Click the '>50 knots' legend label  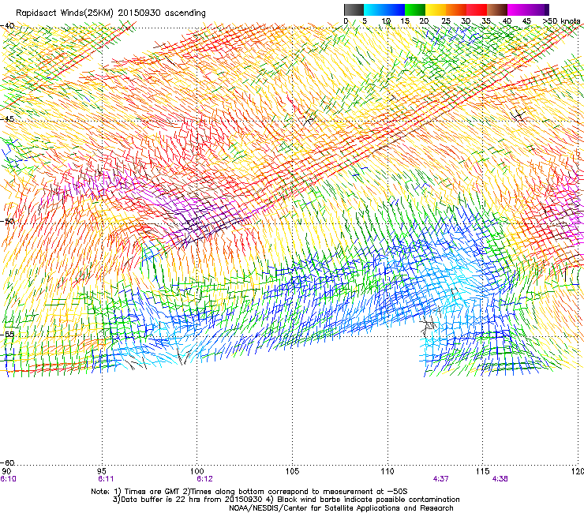(x=562, y=21)
